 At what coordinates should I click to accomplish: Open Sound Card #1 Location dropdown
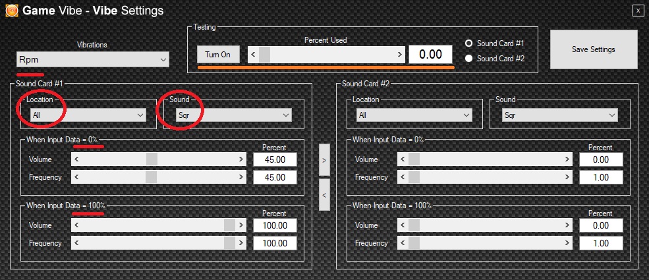coord(88,115)
